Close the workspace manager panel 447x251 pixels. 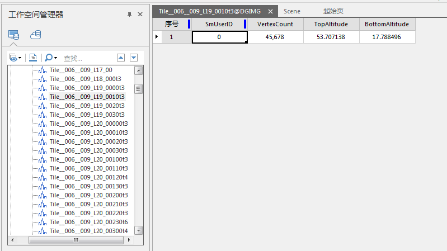[x=140, y=14]
